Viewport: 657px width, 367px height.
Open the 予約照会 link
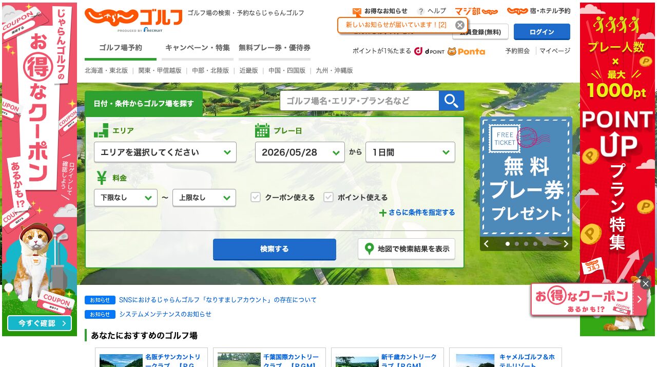(517, 51)
